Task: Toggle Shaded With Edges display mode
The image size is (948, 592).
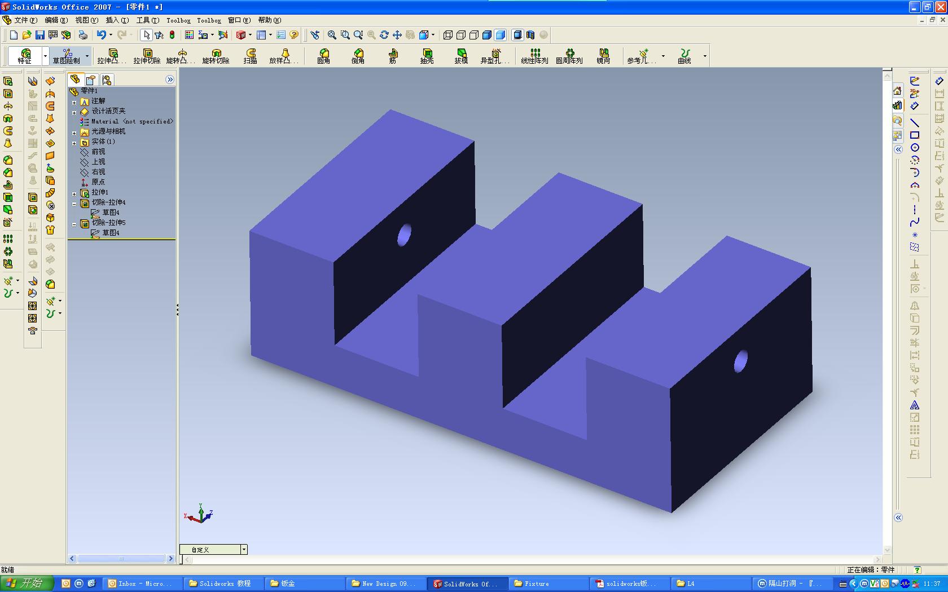Action: tap(487, 35)
